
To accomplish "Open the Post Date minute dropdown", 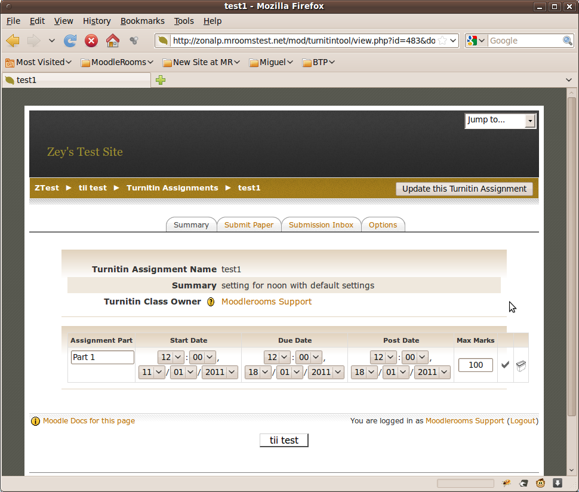I will pyautogui.click(x=415, y=357).
